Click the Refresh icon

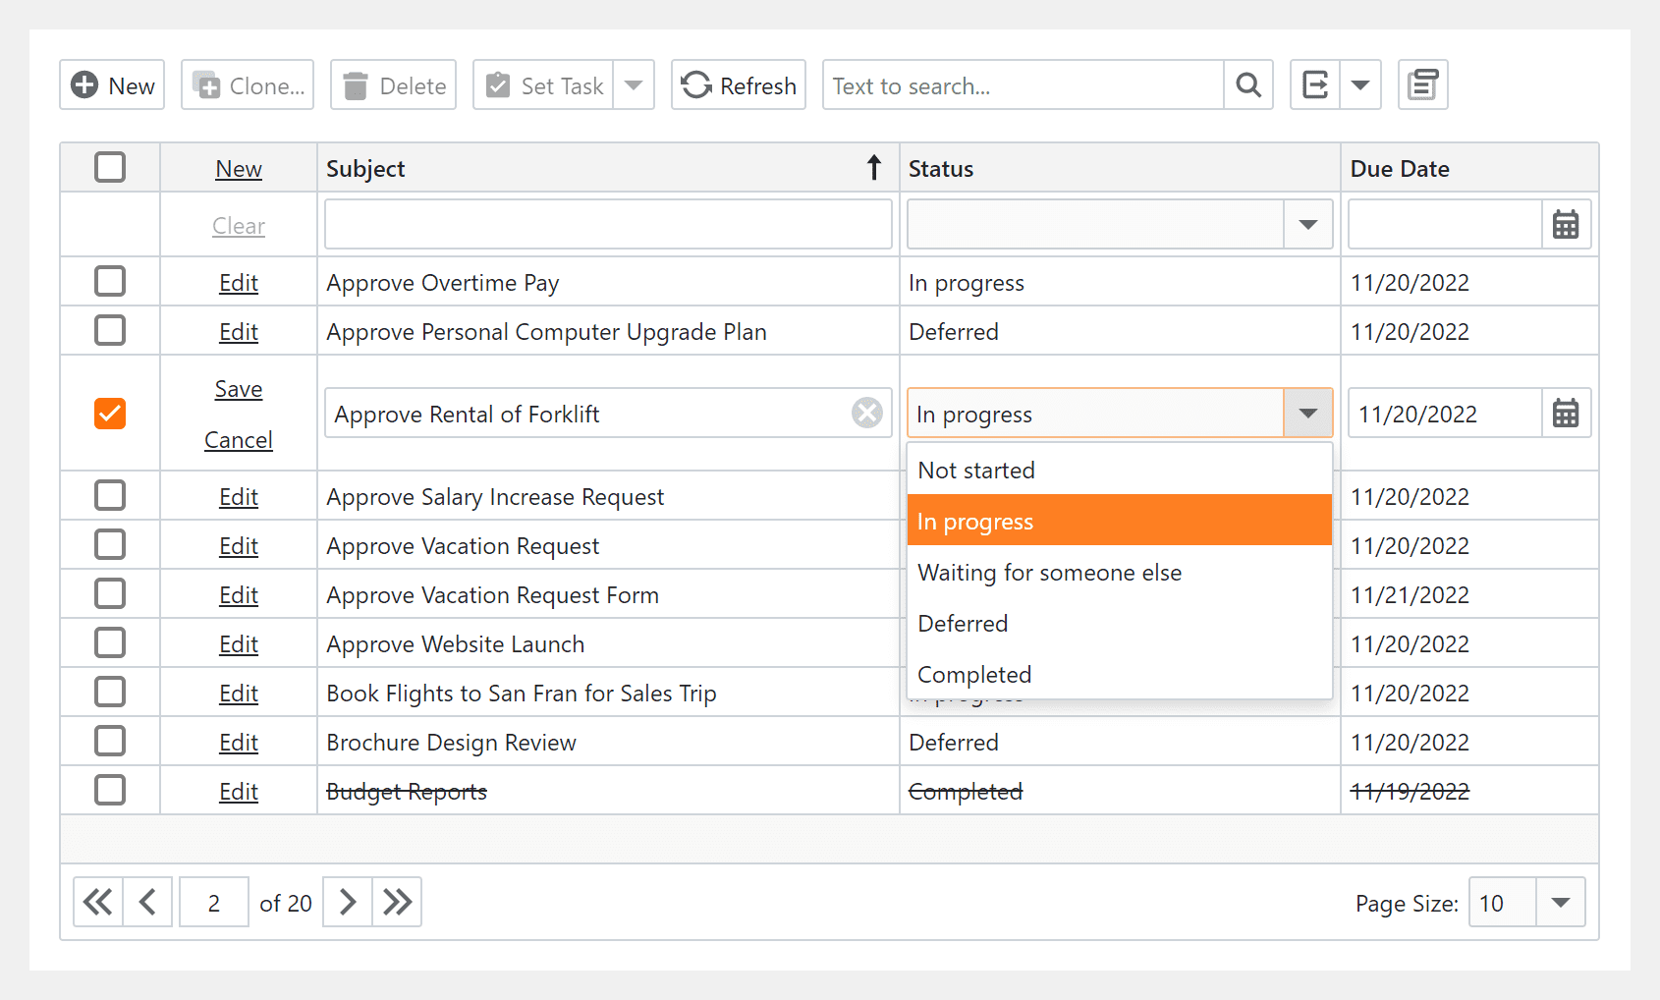pos(695,84)
